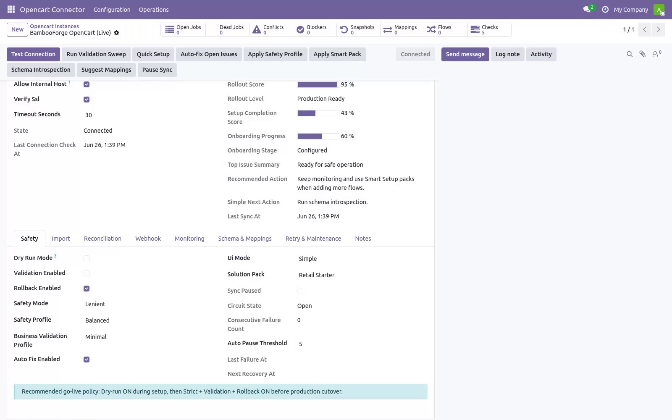672x420 pixels.
Task: Show followers with the person icon
Action: (x=655, y=54)
